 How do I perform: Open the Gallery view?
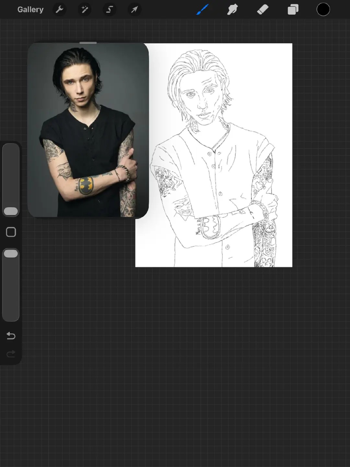pos(30,9)
